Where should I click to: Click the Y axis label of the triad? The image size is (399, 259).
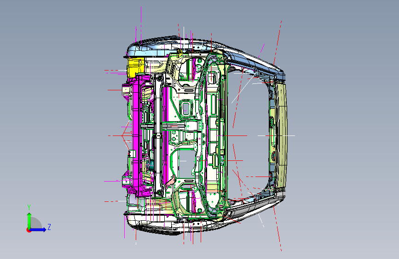[x=29, y=207]
